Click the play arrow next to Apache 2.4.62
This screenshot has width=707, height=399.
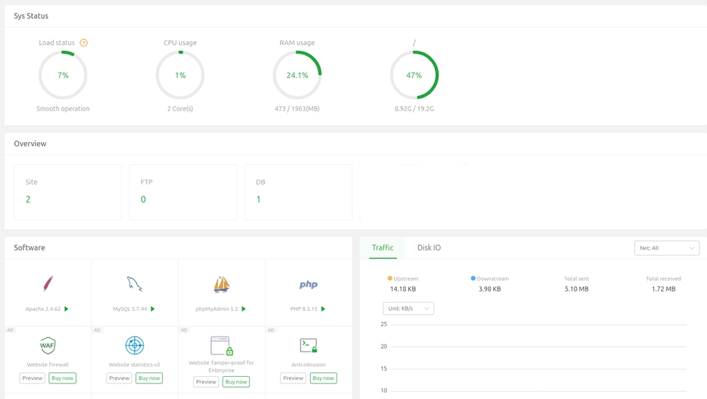(x=66, y=309)
